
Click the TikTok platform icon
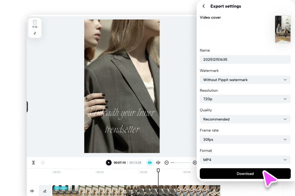click(35, 33)
